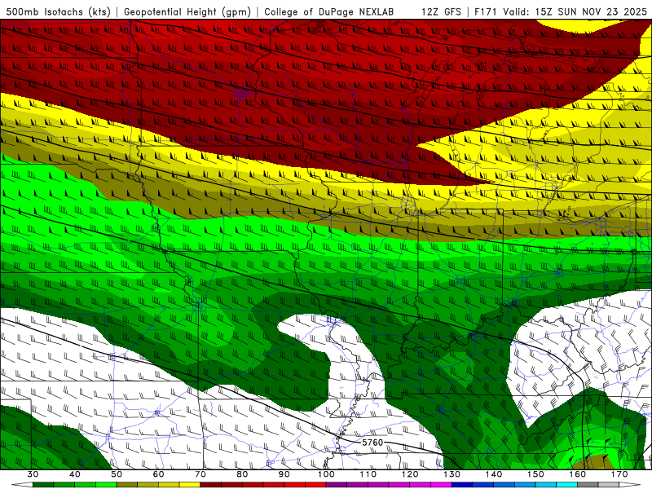Click the 90 value on the color scale
This screenshot has height=489, width=652.
[x=284, y=474]
